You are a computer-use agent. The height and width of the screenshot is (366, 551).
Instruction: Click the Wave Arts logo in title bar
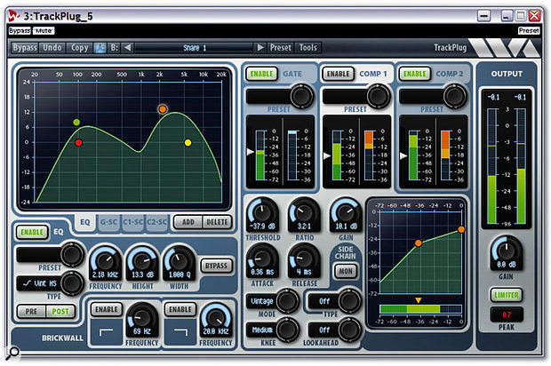coord(14,16)
